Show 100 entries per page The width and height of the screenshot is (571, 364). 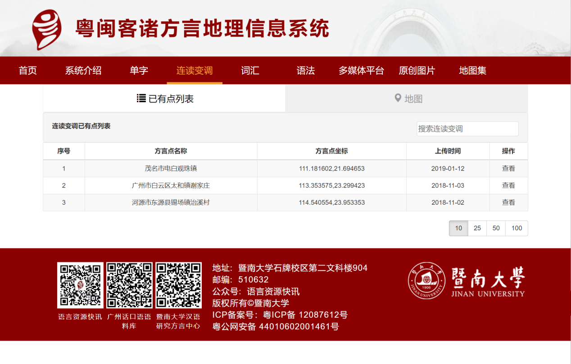pos(517,228)
